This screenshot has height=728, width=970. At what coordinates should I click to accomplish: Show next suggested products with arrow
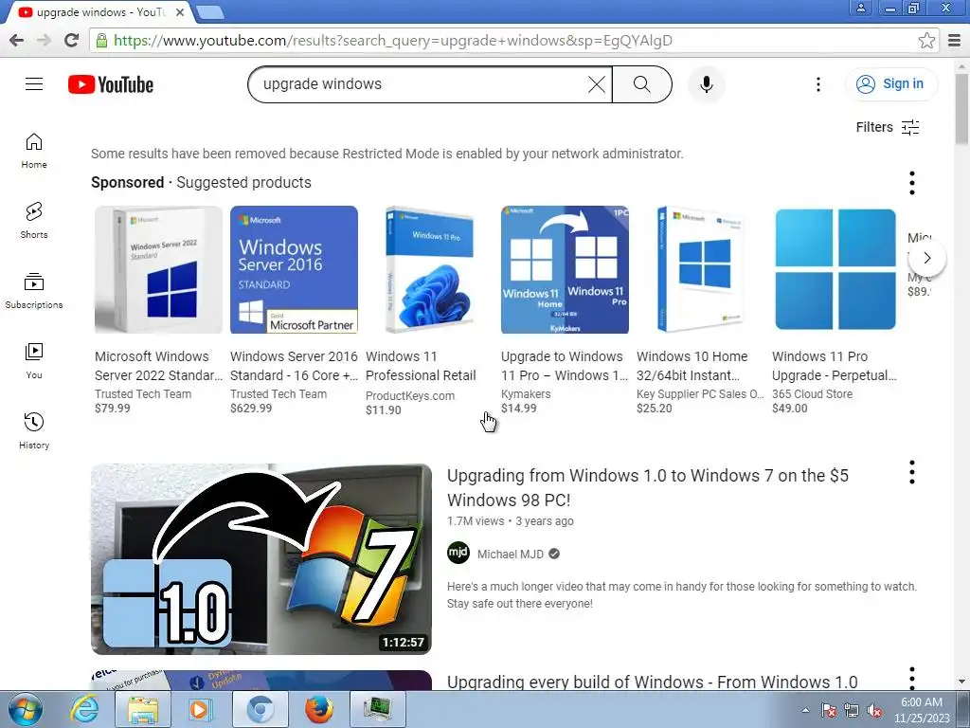(926, 258)
